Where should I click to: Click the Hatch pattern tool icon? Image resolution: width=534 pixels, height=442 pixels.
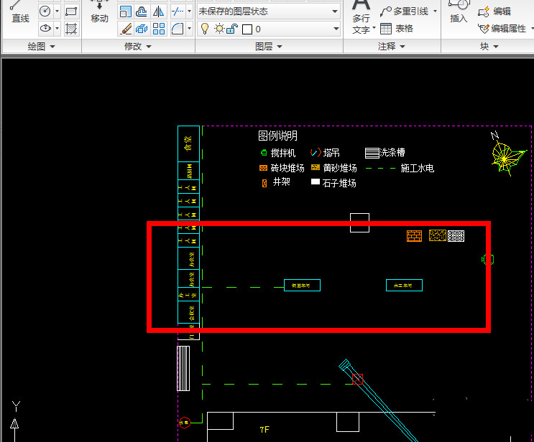click(x=72, y=29)
